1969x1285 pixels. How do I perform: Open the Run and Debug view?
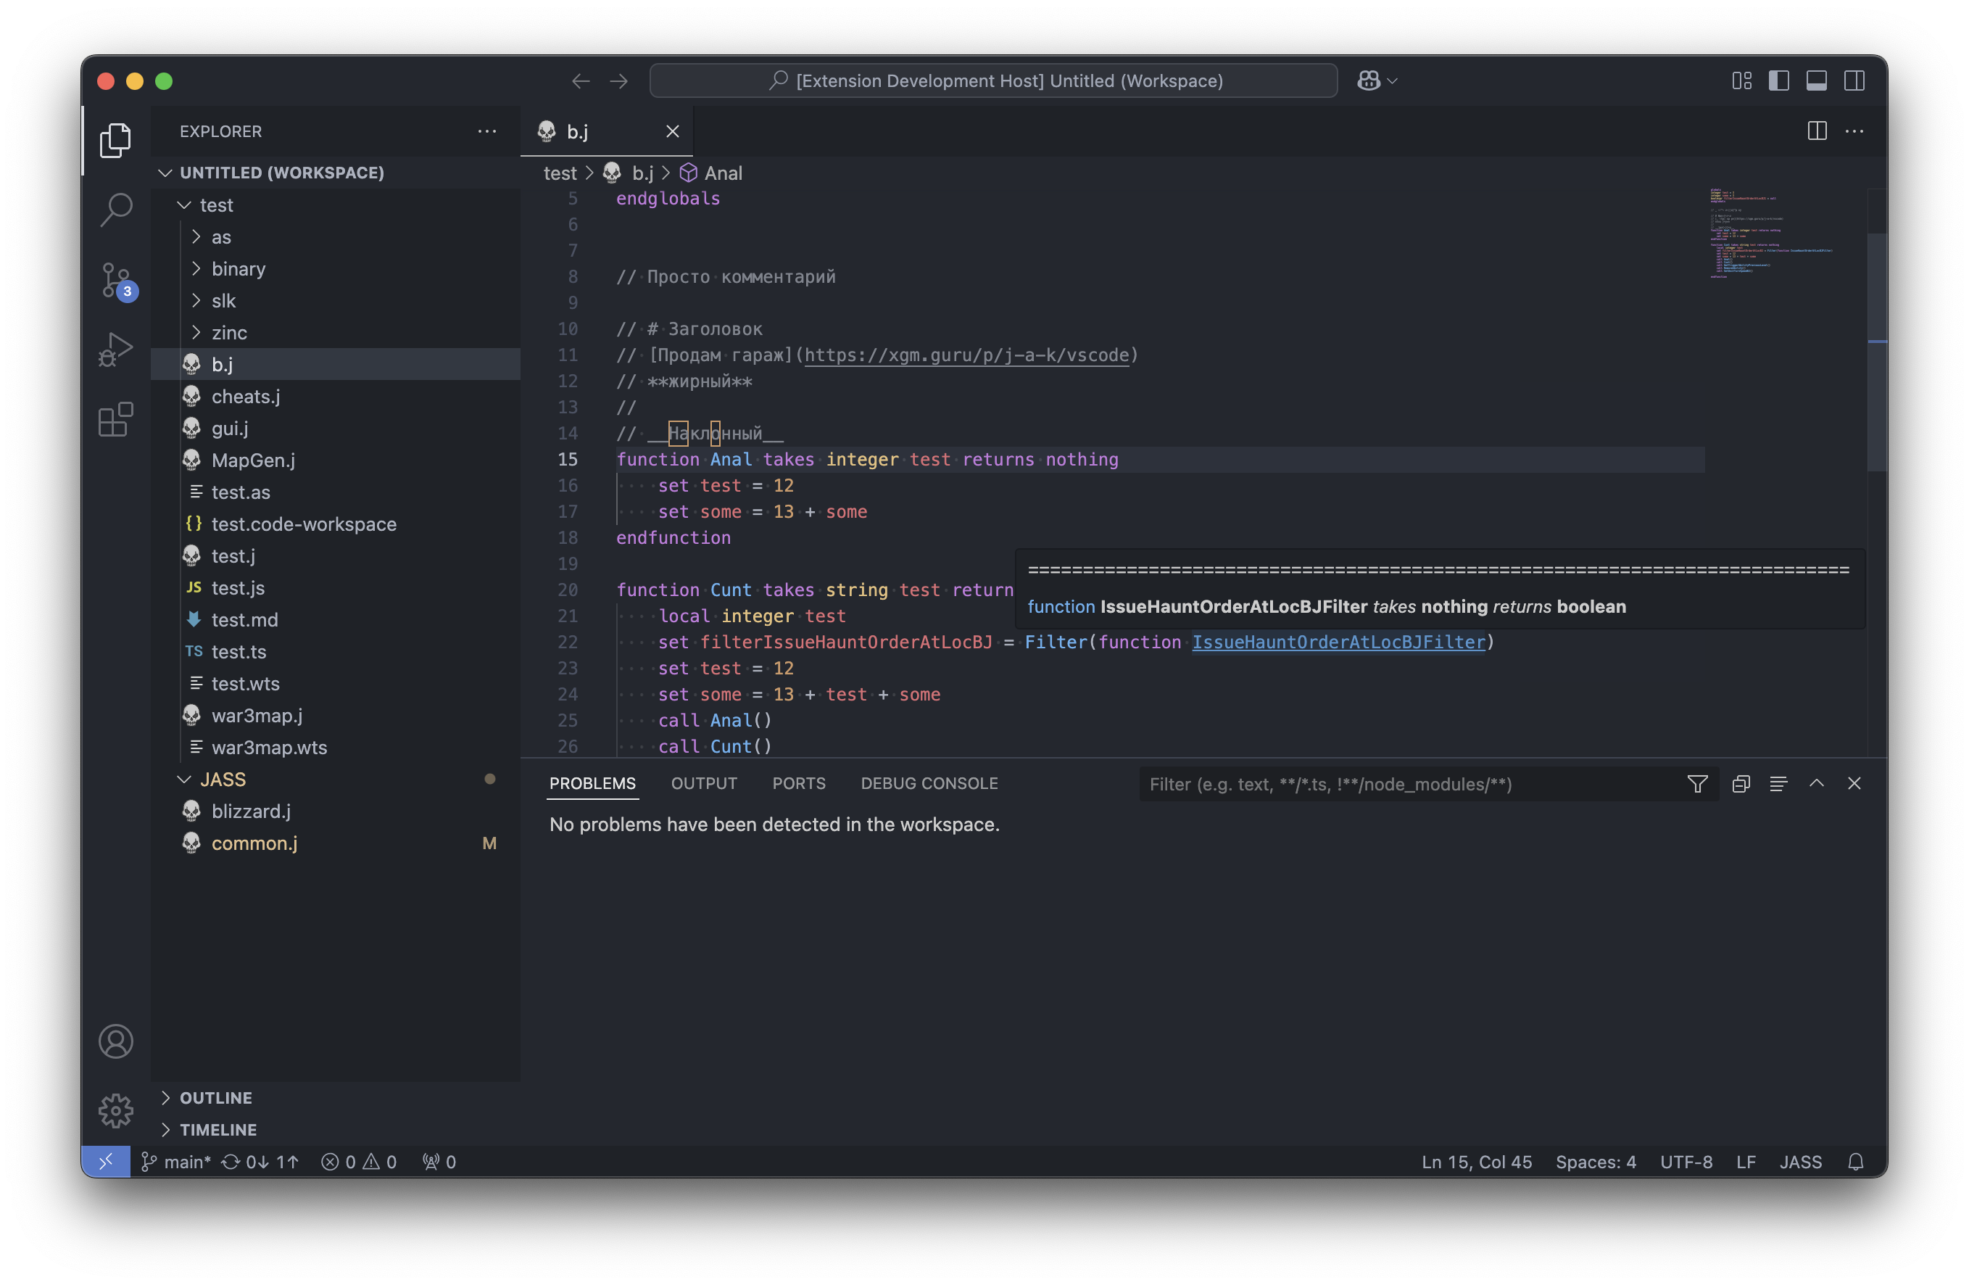pyautogui.click(x=116, y=350)
